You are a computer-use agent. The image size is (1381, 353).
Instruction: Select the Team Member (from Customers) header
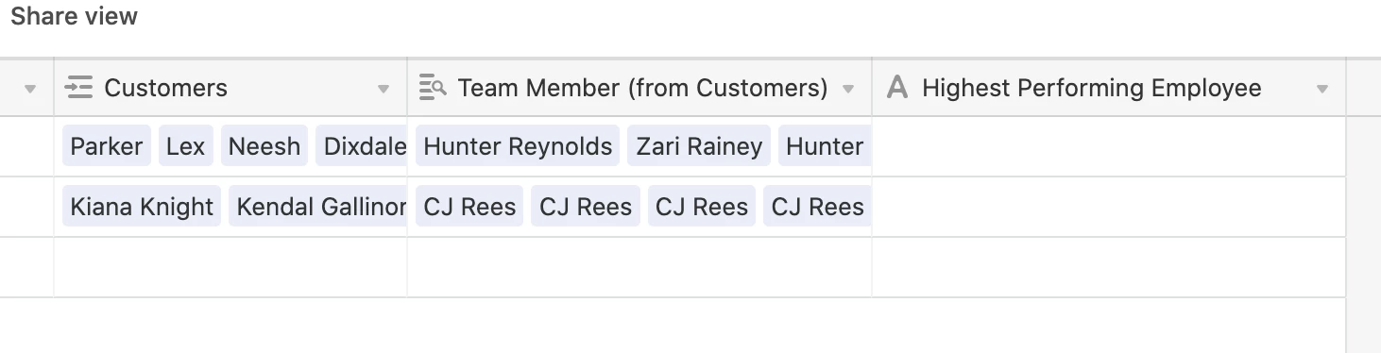pos(639,88)
